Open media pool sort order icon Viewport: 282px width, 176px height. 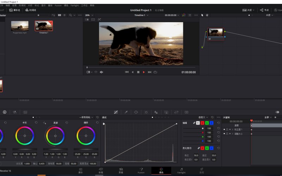click(53, 15)
